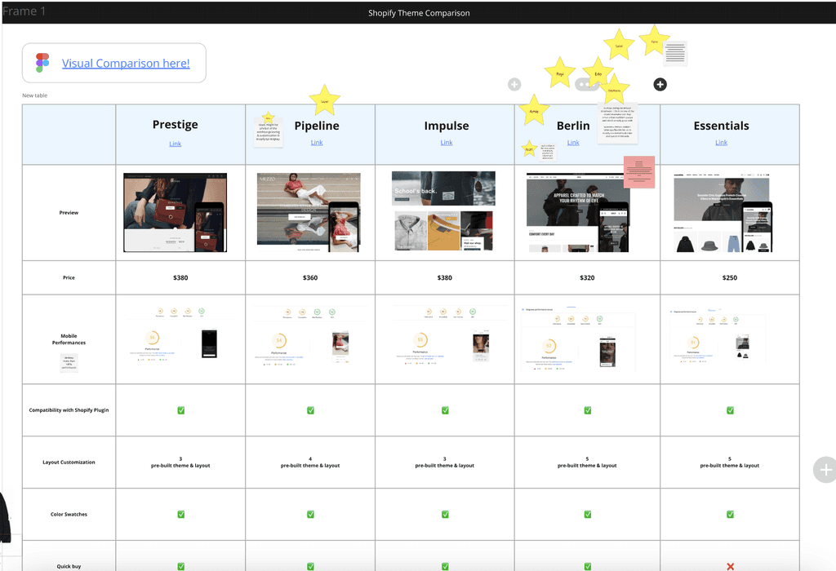
Task: Select the Impulse column heading
Action: click(x=447, y=126)
